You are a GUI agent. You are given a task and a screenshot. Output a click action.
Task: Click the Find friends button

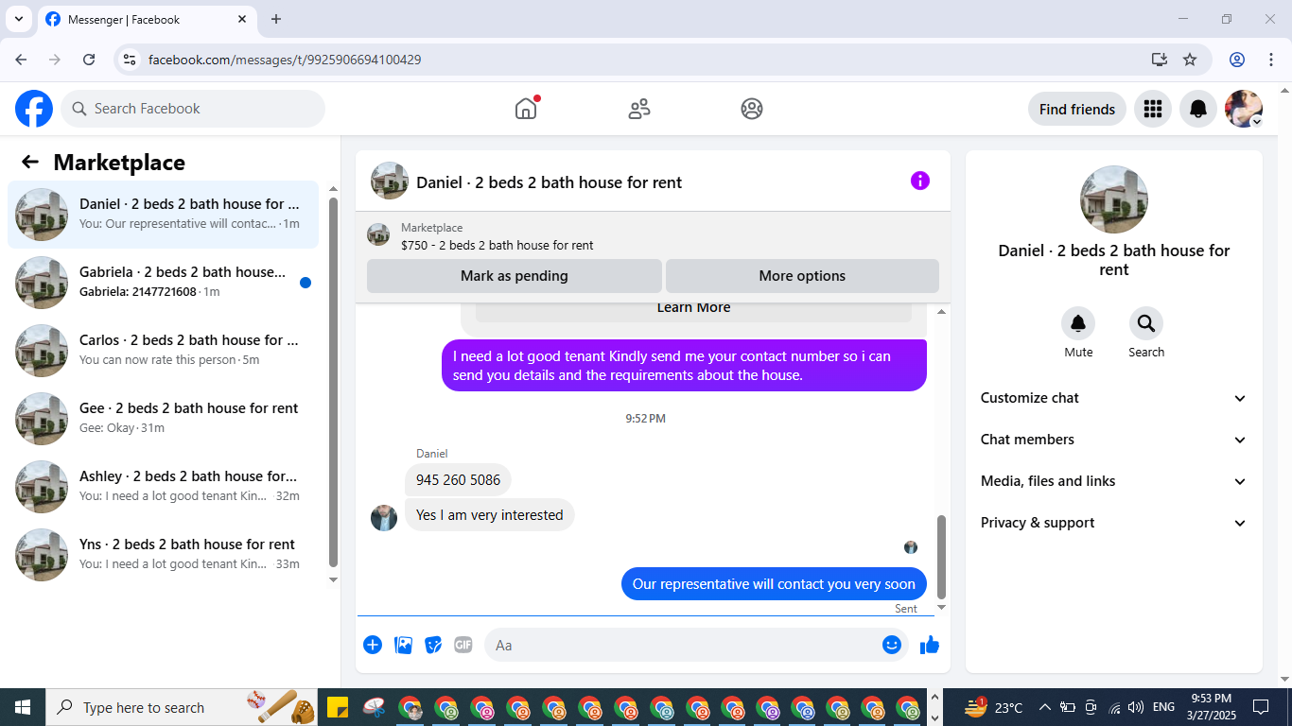(x=1077, y=109)
